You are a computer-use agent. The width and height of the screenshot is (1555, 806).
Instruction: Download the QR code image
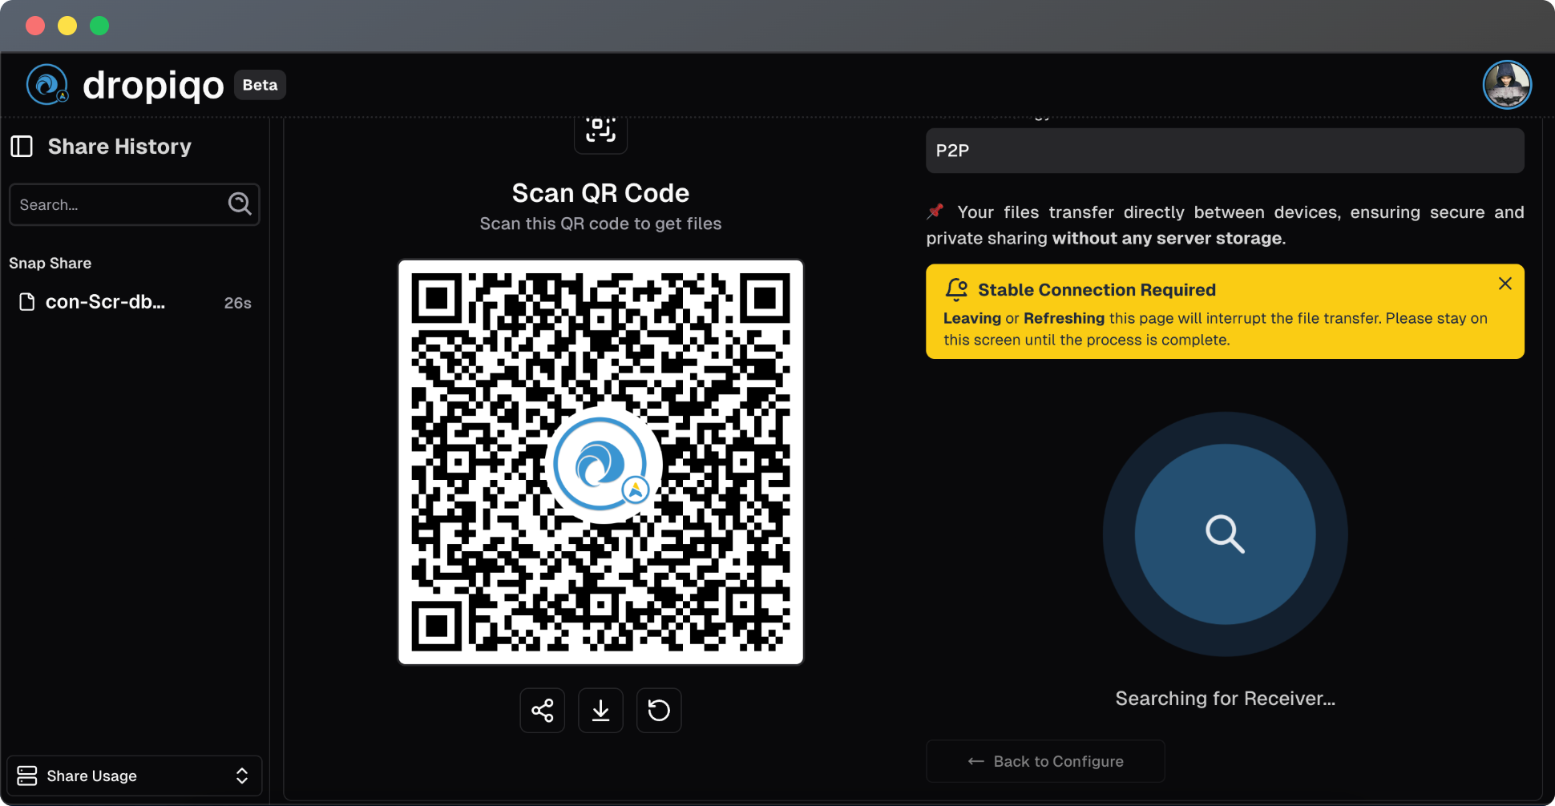click(600, 710)
